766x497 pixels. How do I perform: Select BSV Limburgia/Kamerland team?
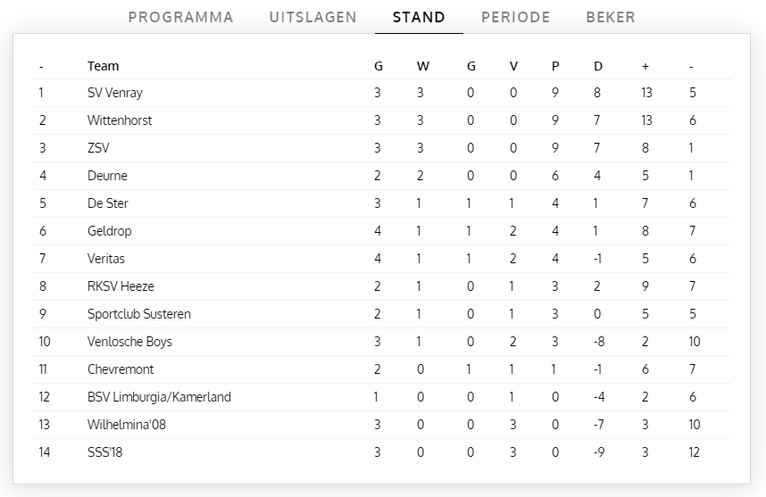point(159,397)
